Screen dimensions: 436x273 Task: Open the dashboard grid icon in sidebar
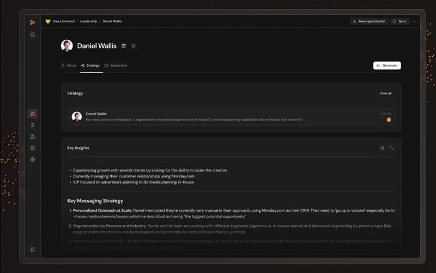click(33, 114)
